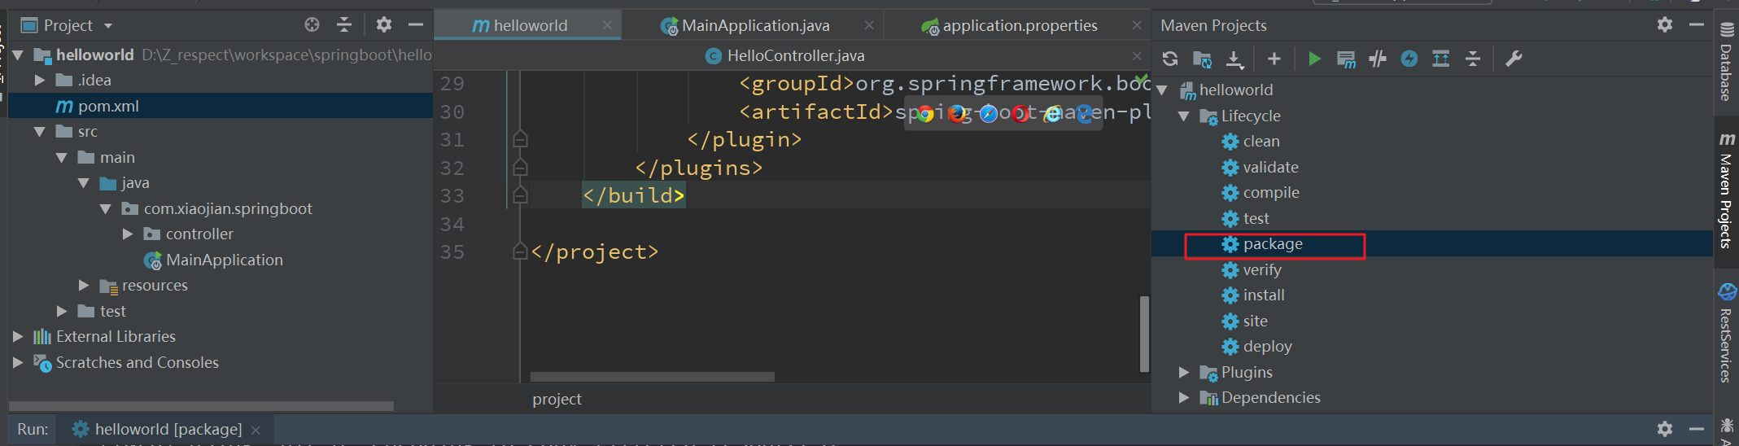Open Database side tool window
This screenshot has height=446, width=1739.
1726,62
